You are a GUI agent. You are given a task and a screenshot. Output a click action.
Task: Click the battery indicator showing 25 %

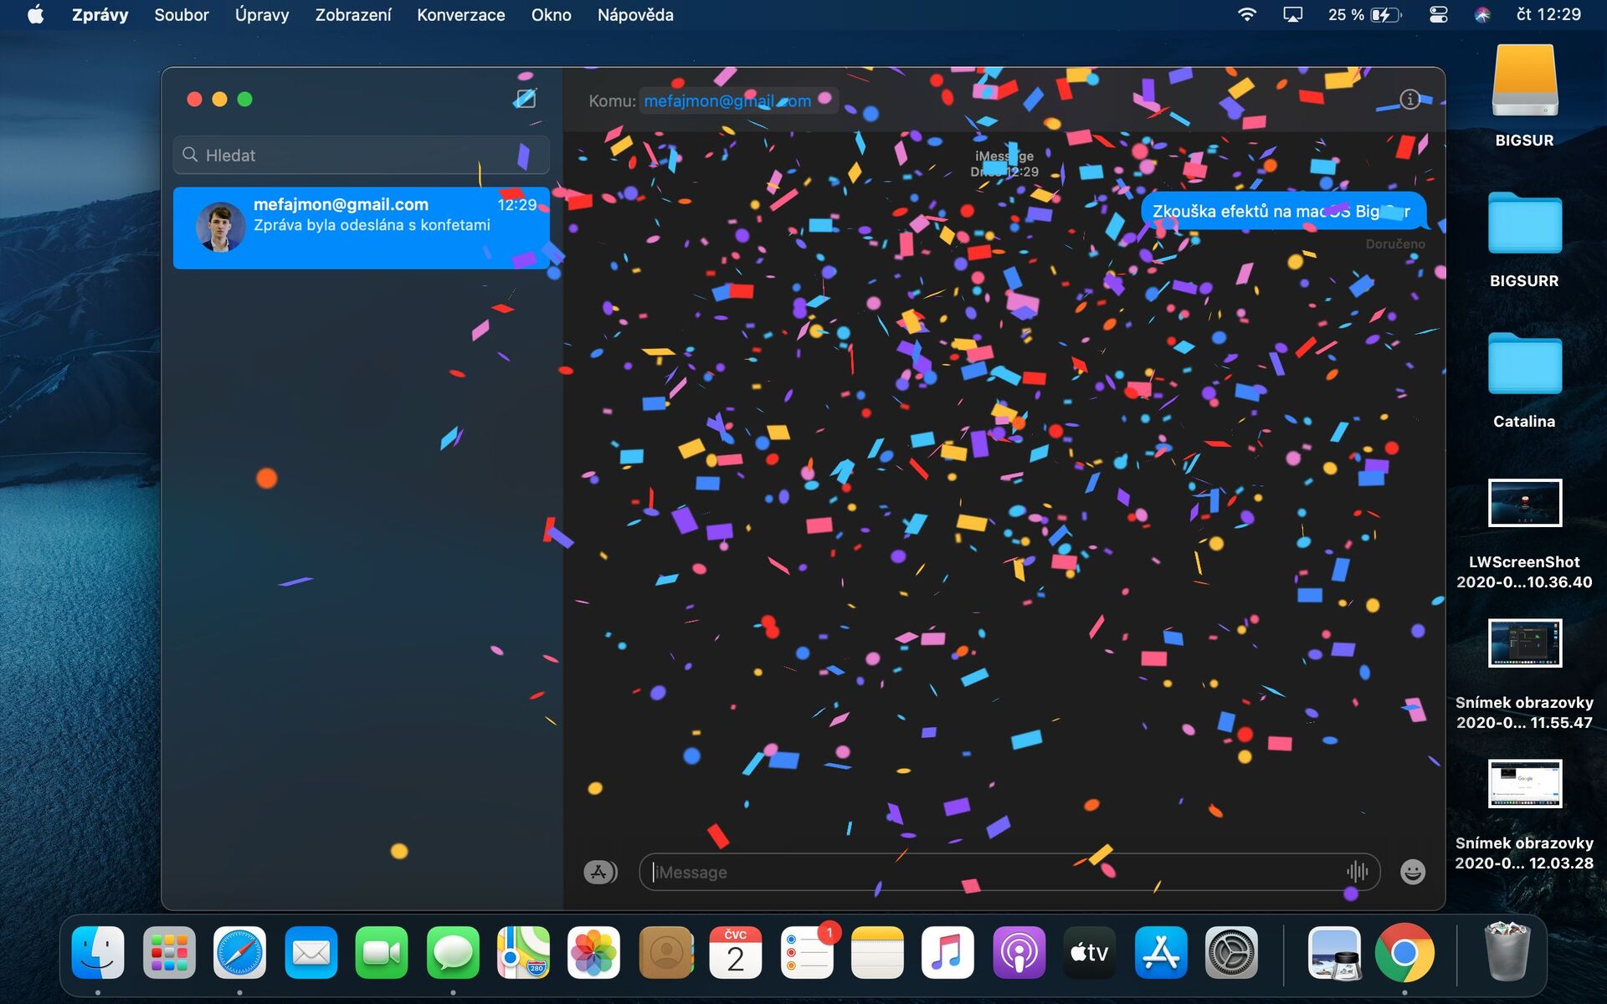tap(1363, 13)
